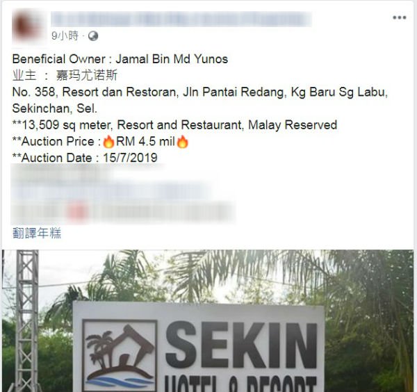Image resolution: width=417 pixels, height=392 pixels.
Task: Click the 业主 嘉玛尤诺斯 Chinese text line
Action: 65,76
